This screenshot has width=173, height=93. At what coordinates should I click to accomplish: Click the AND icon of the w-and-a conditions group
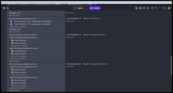(11, 48)
